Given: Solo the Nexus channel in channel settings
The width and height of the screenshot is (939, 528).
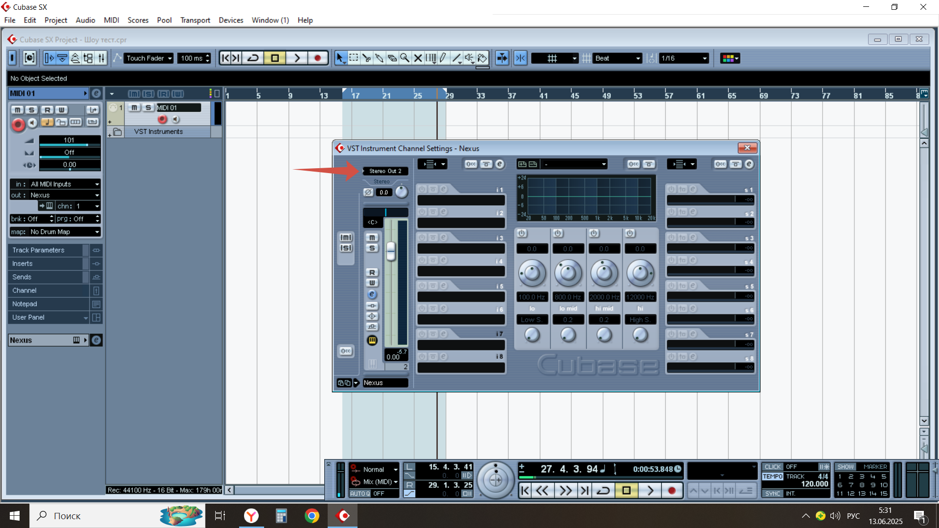Looking at the screenshot, I should (372, 248).
